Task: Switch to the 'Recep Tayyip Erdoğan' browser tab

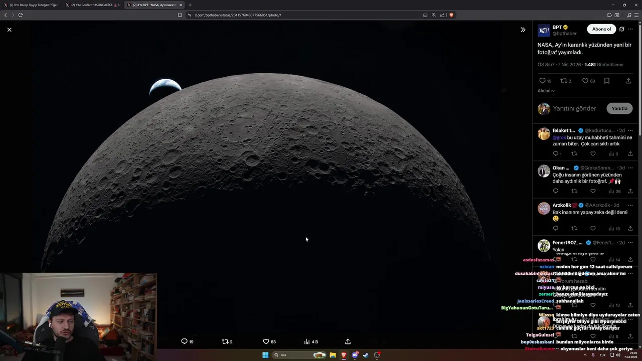Action: 31,5
